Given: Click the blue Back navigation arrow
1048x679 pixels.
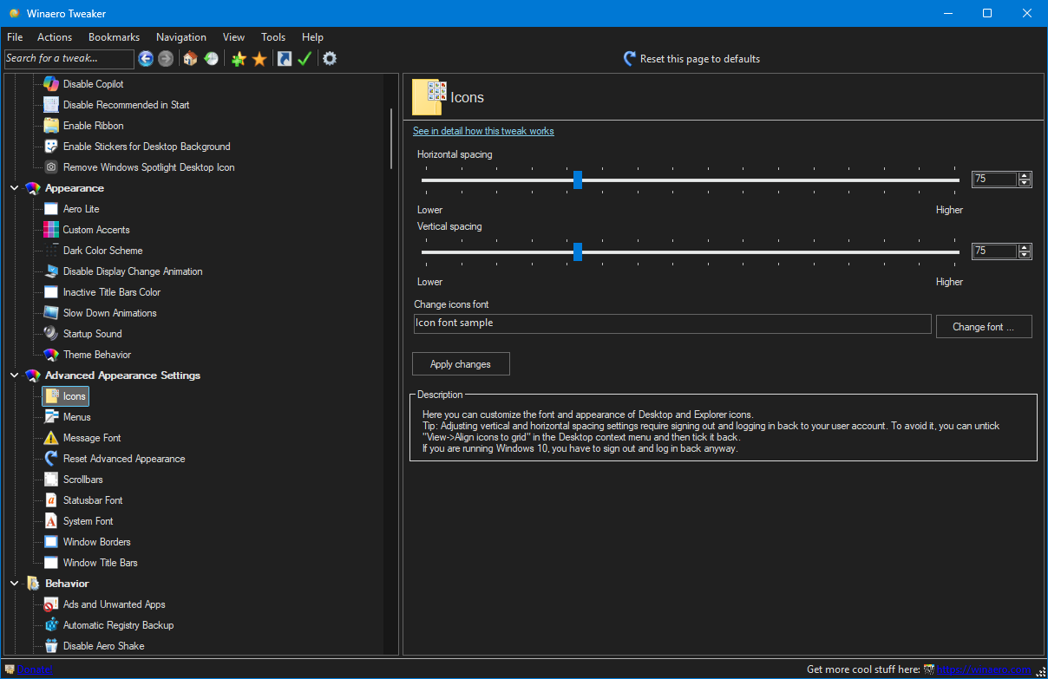Looking at the screenshot, I should [146, 59].
